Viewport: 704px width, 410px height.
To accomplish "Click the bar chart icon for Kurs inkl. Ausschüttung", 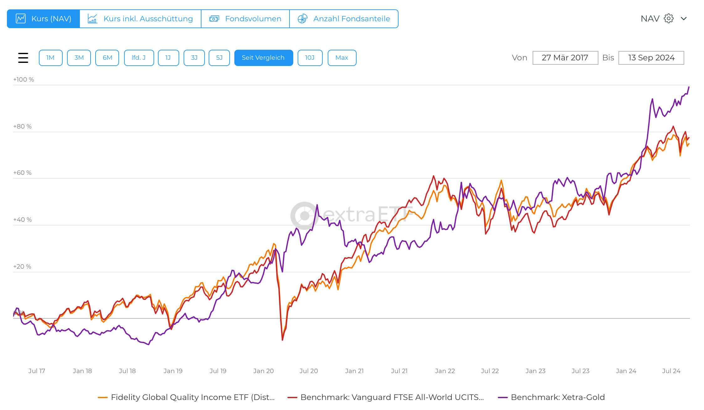I will (92, 19).
